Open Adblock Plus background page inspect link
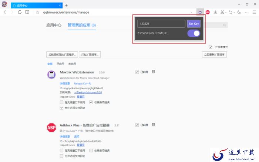 [81, 145]
